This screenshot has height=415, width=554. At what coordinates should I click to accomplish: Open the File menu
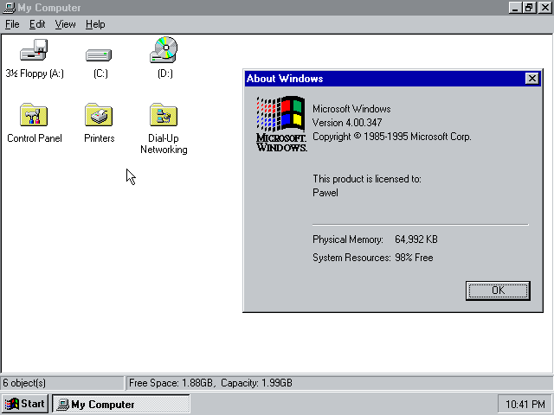12,24
